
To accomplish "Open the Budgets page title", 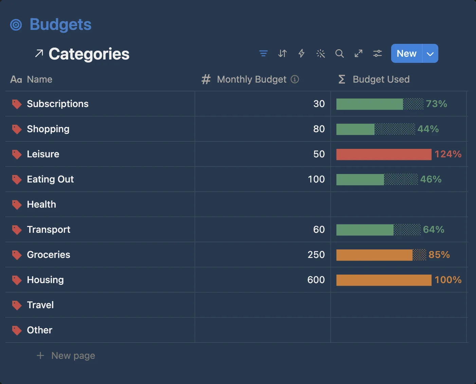I will pyautogui.click(x=60, y=25).
